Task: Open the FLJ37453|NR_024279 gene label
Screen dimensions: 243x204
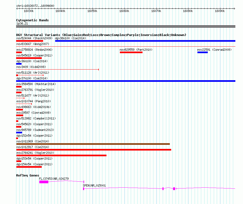Action: click(x=54, y=179)
